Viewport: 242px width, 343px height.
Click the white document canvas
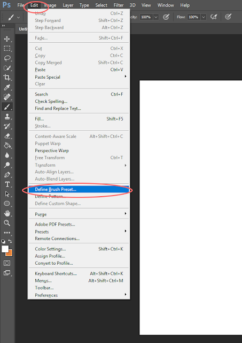[x=191, y=207]
